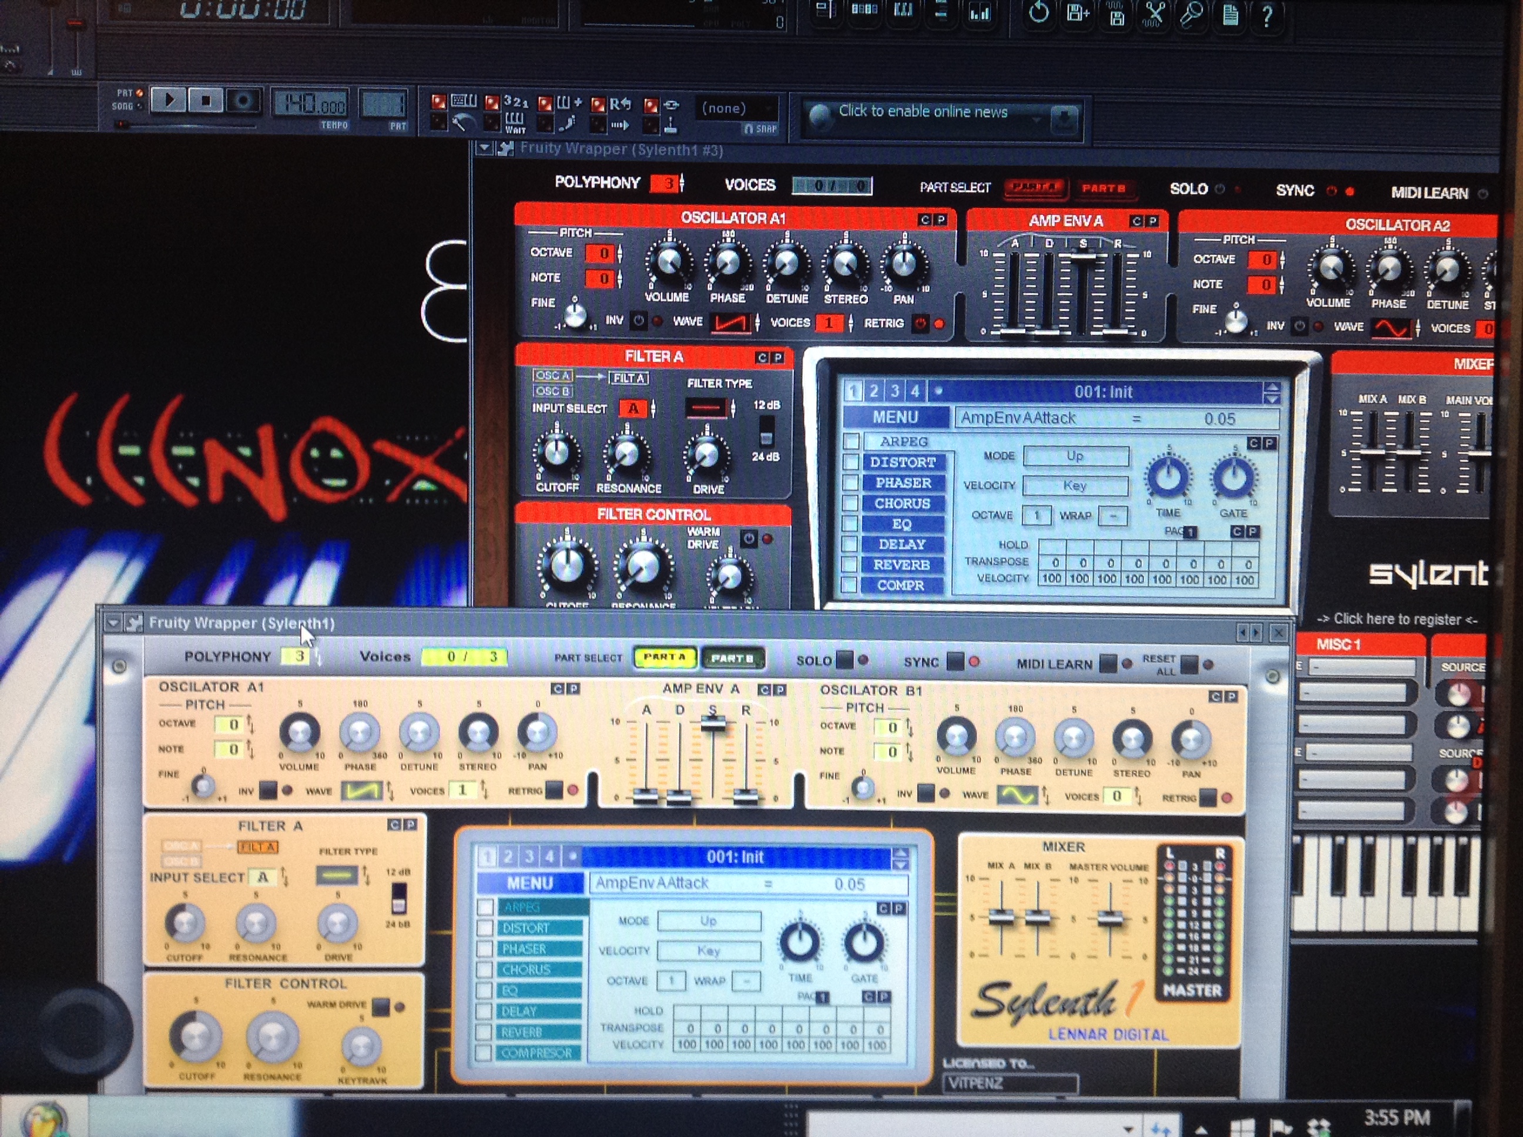Open the arpeggiator MODE Up field in front wrapper

(x=709, y=920)
